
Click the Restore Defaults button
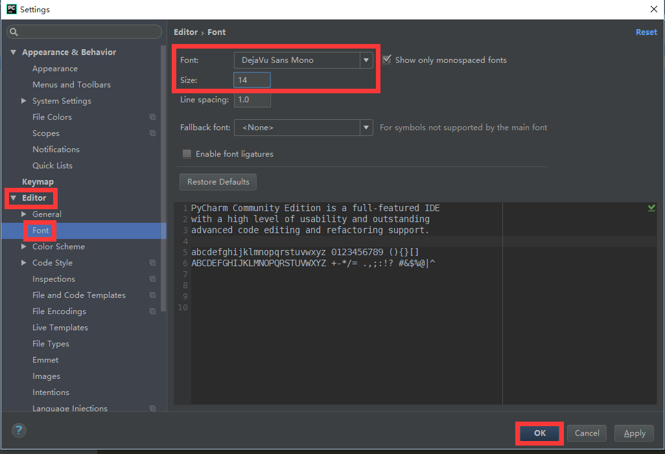pos(218,182)
